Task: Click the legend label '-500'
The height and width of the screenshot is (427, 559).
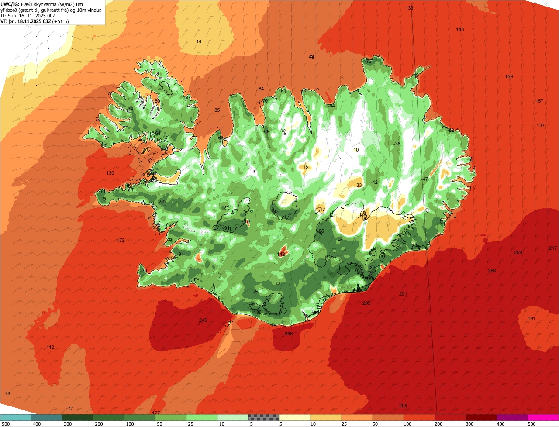Action: point(5,424)
